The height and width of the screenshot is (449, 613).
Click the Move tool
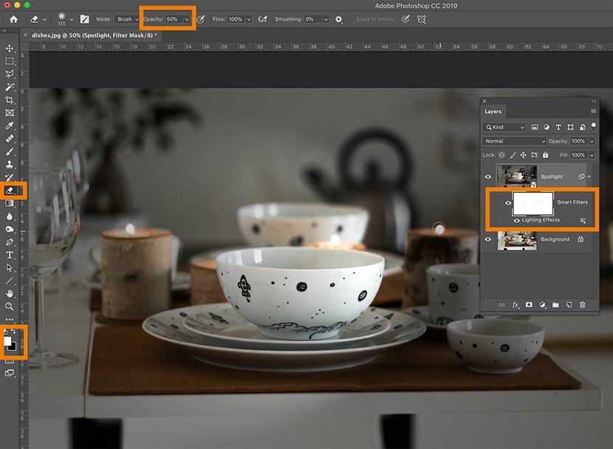pos(10,49)
